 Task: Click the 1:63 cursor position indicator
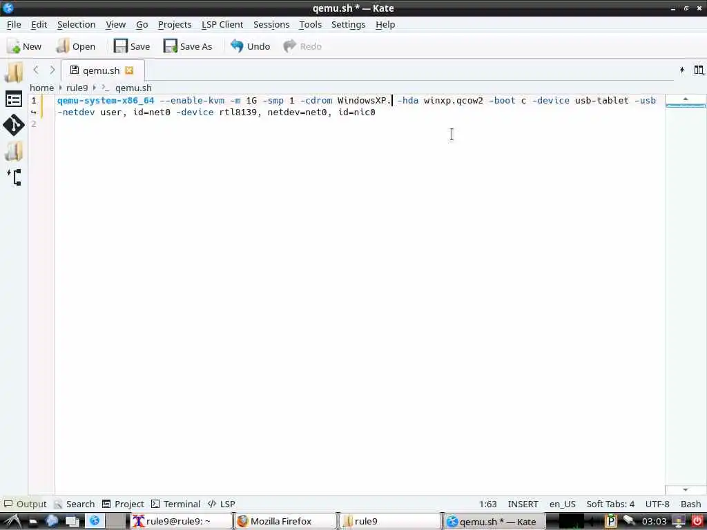click(x=488, y=504)
